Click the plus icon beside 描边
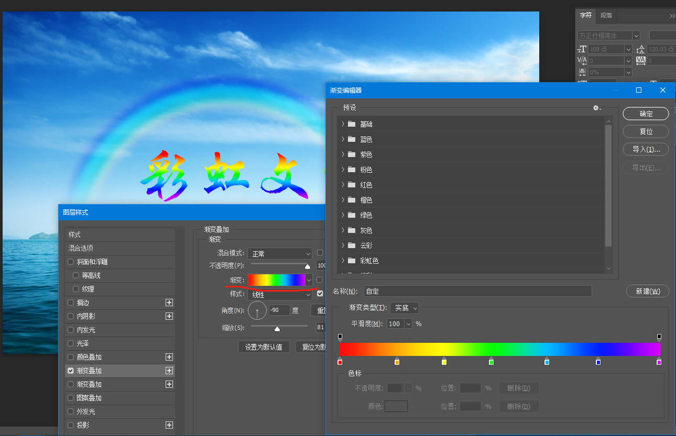 pyautogui.click(x=169, y=303)
